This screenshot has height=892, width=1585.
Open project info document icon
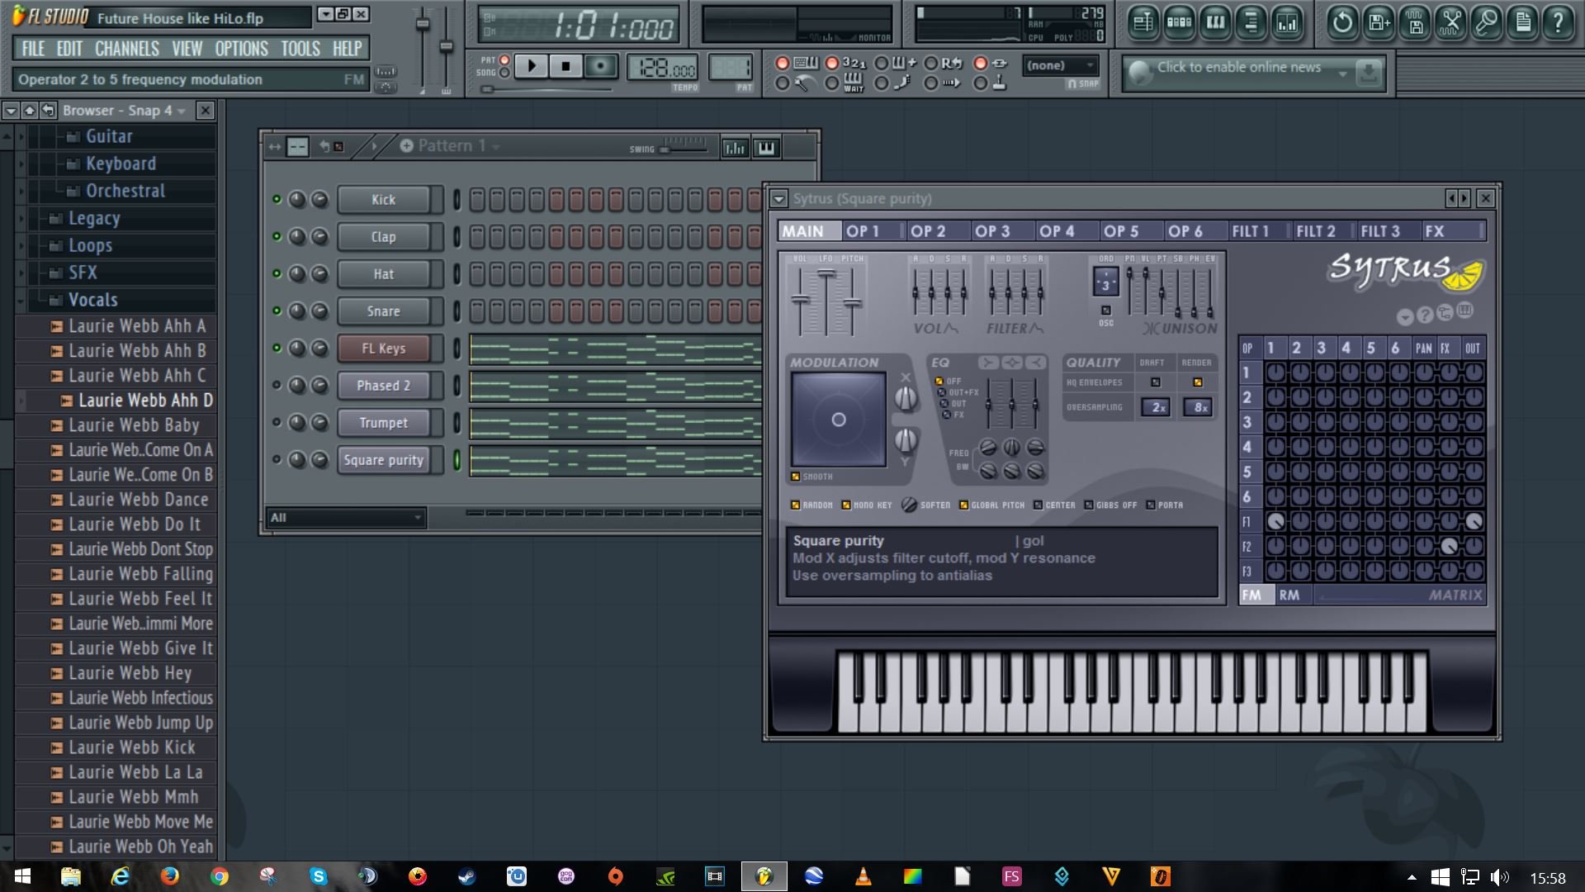[1523, 22]
